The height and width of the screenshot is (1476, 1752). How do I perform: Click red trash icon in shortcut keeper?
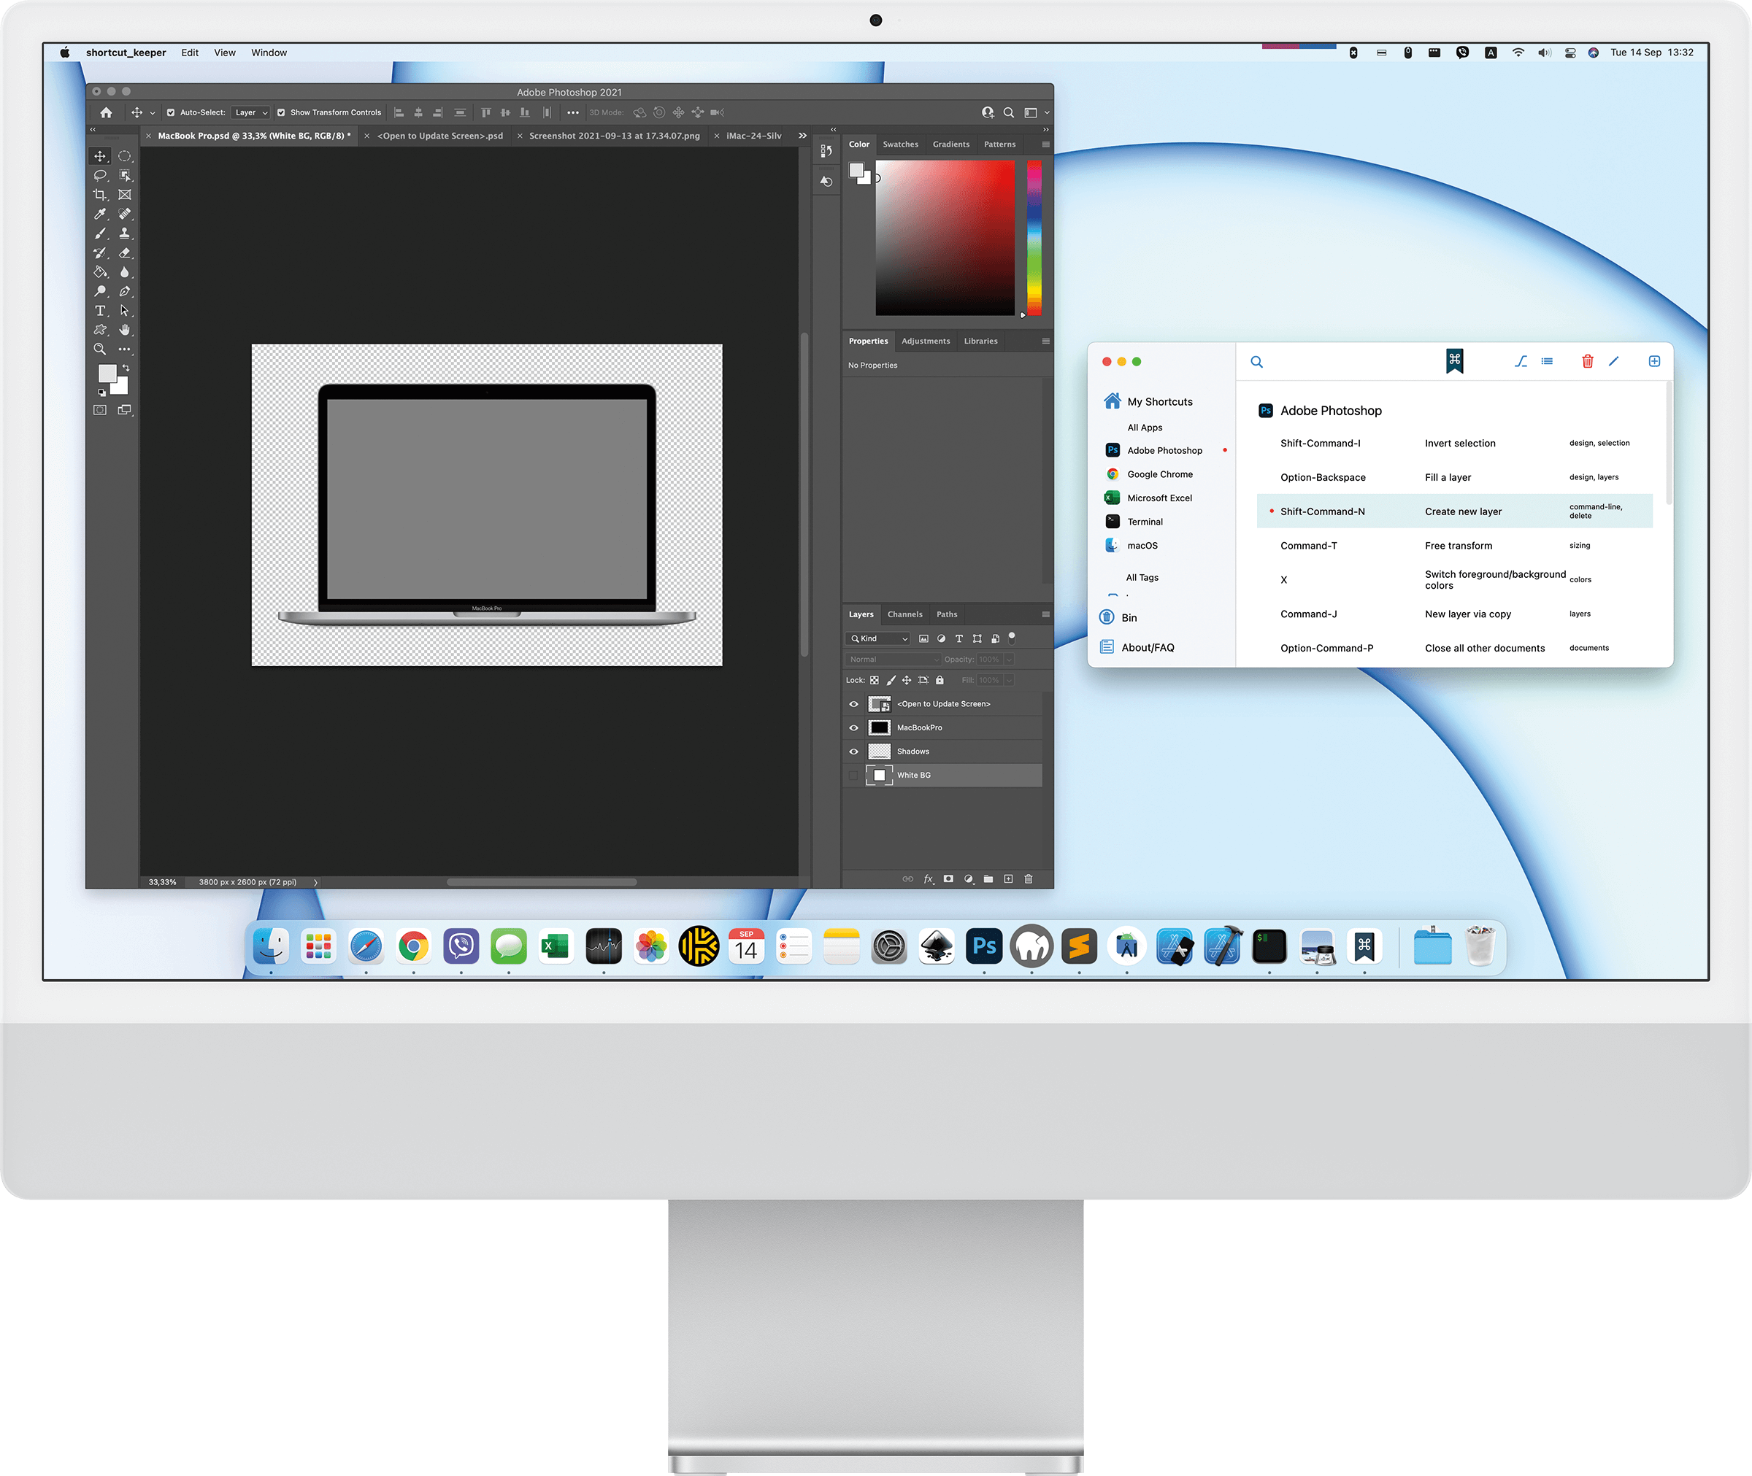click(1587, 361)
